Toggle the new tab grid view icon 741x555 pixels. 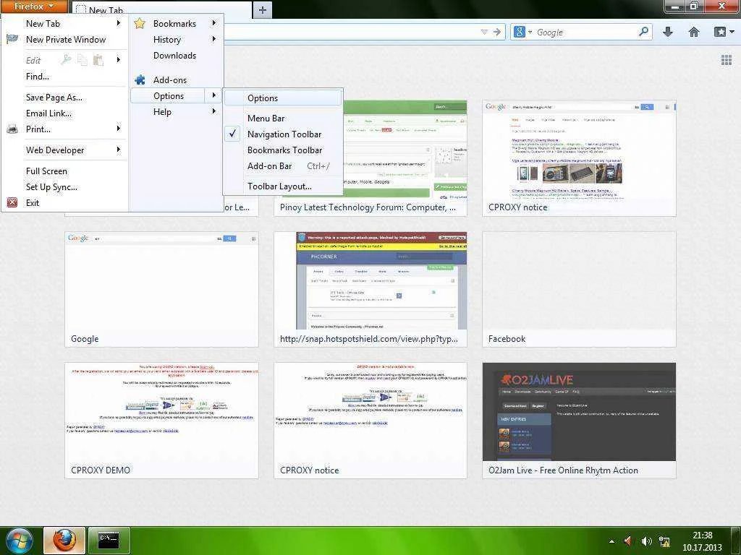point(727,60)
